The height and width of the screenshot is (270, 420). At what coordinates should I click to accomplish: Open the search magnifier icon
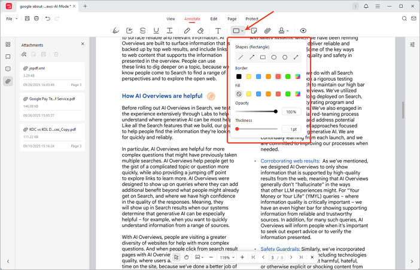(404, 19)
